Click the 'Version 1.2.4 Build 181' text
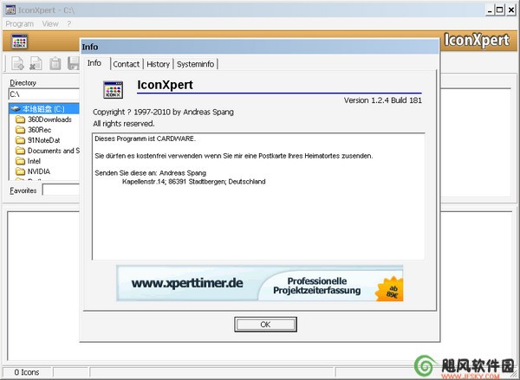The height and width of the screenshot is (380, 520). coord(383,100)
